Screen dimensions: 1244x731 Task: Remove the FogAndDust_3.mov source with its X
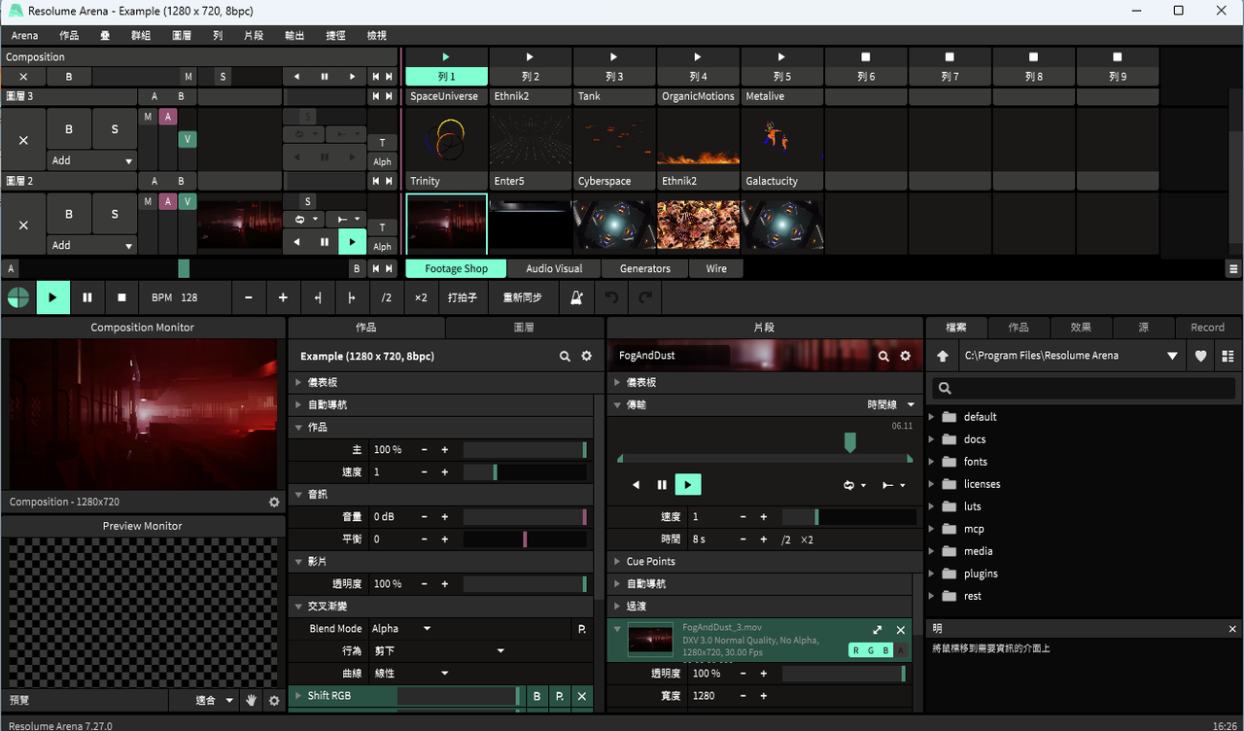[x=901, y=630]
